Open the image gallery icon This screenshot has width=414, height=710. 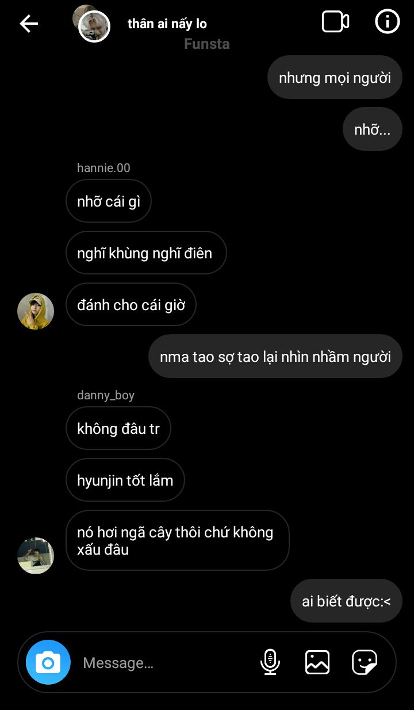click(x=317, y=662)
